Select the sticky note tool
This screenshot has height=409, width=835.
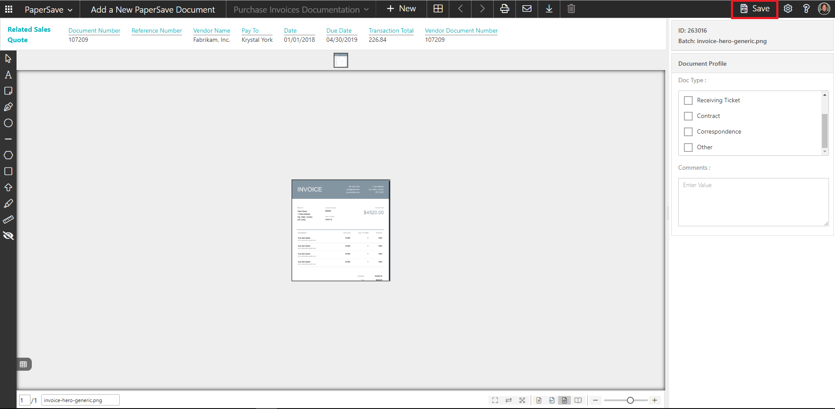coord(8,91)
